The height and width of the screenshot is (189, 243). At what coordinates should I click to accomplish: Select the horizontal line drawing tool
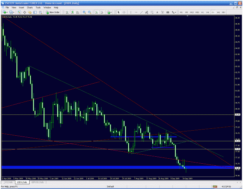point(136,12)
